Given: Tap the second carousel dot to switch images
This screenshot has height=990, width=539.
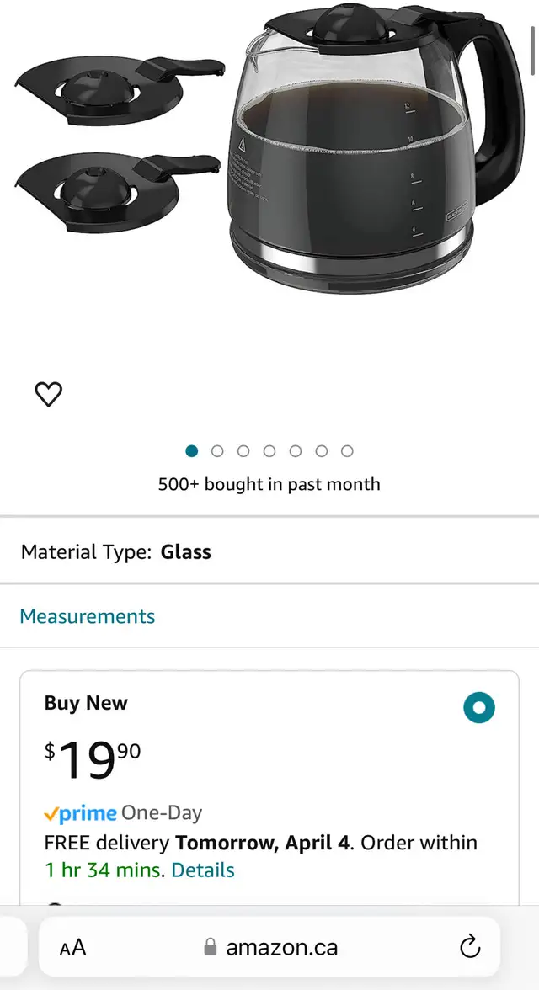Looking at the screenshot, I should click(217, 450).
